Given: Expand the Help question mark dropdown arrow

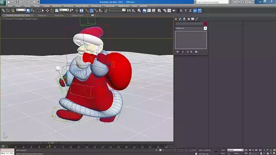Looking at the screenshot, I should click(x=253, y=2).
